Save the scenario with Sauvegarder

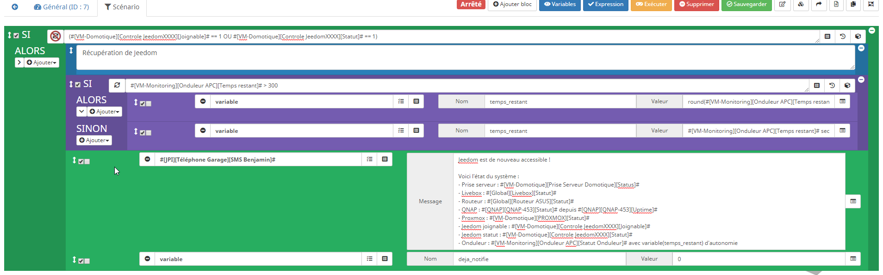tap(746, 4)
